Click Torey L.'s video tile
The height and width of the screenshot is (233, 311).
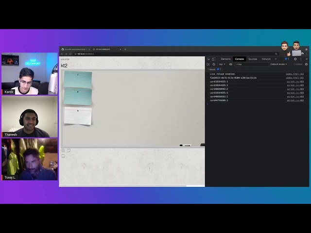[30, 159]
